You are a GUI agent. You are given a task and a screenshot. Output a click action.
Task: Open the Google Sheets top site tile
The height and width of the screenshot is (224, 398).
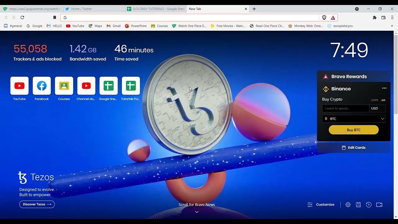pos(109,86)
